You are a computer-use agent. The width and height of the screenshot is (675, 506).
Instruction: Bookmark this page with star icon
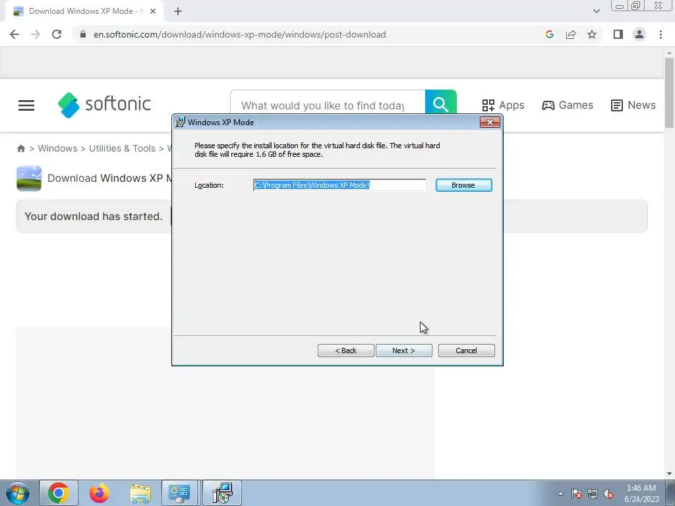pos(592,34)
